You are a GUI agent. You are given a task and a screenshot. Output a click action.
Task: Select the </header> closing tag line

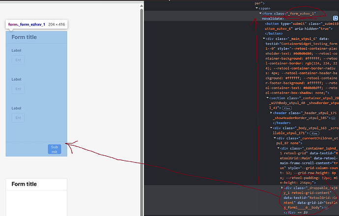click(x=282, y=123)
